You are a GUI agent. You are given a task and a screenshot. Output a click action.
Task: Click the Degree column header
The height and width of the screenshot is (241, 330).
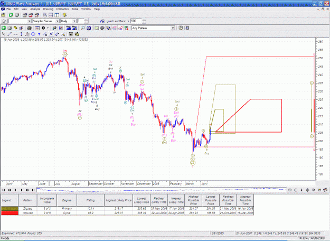click(67, 200)
